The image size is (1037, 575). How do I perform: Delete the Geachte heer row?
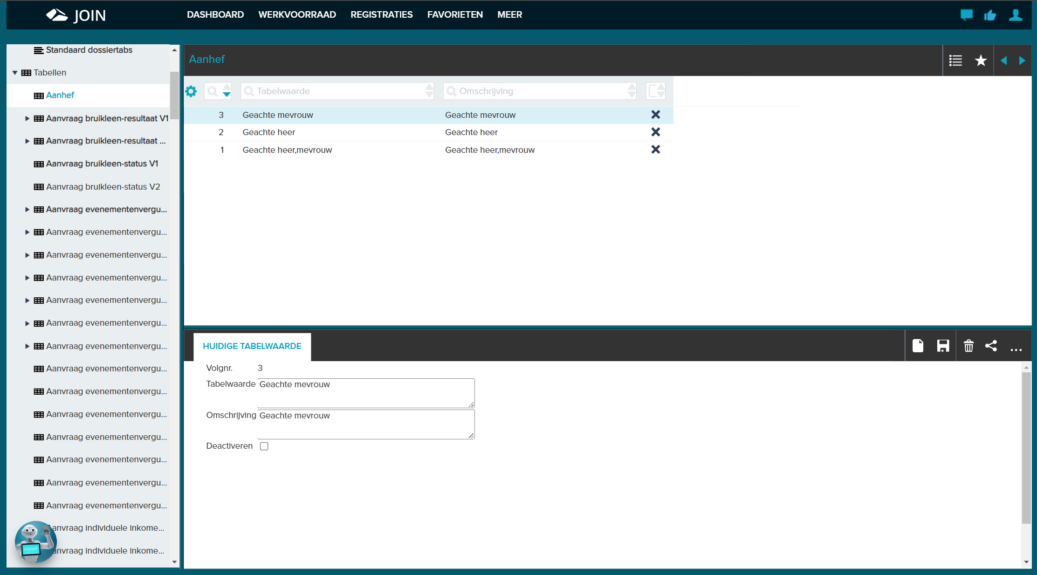[x=656, y=132]
